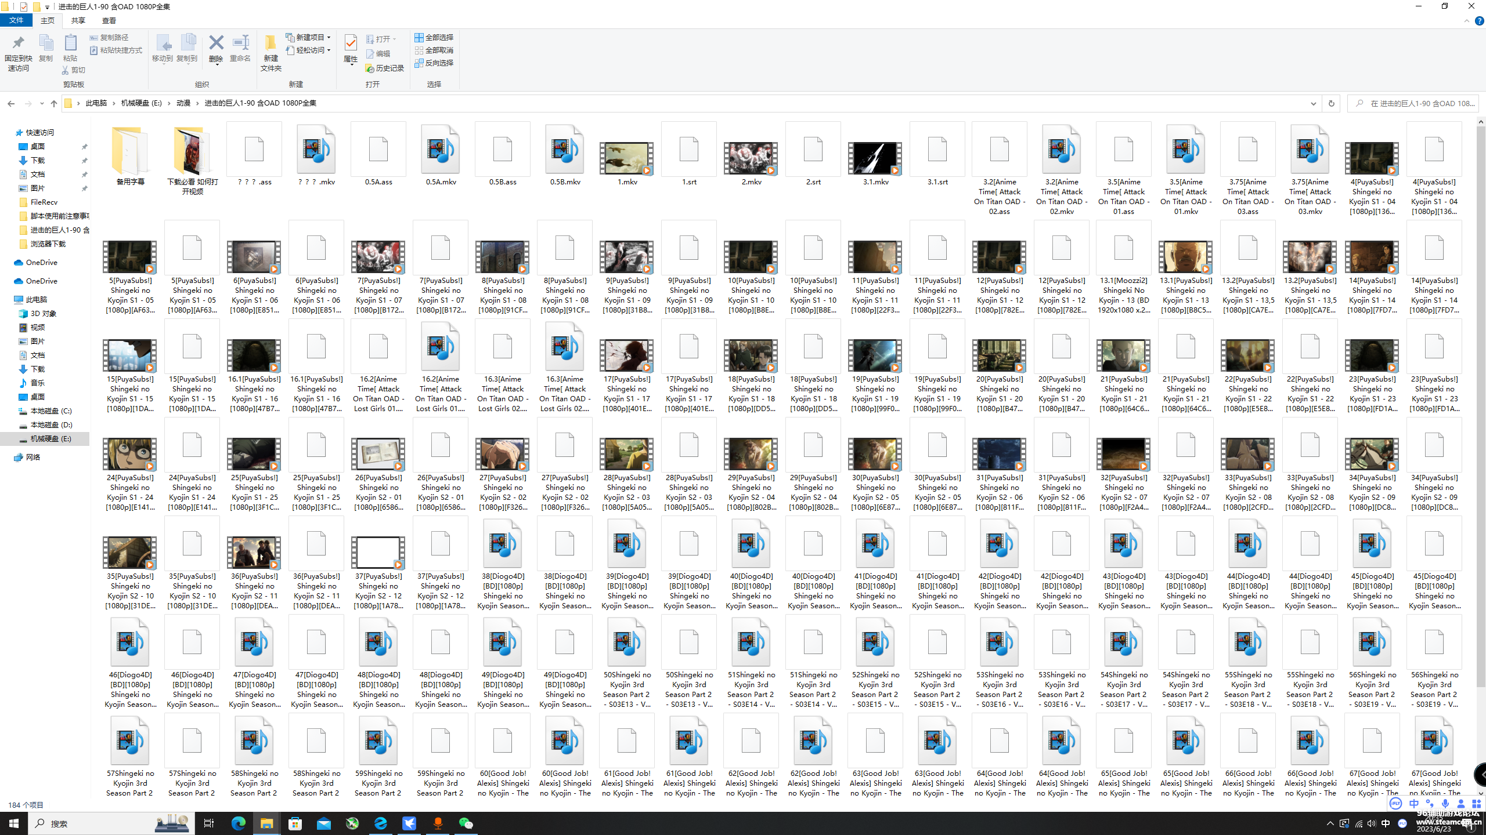Image resolution: width=1486 pixels, height=835 pixels.
Task: Click the Refresh icon beside address bar
Action: pos(1331,103)
